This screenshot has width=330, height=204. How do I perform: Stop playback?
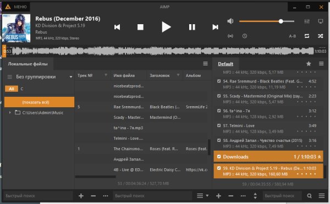point(140,27)
